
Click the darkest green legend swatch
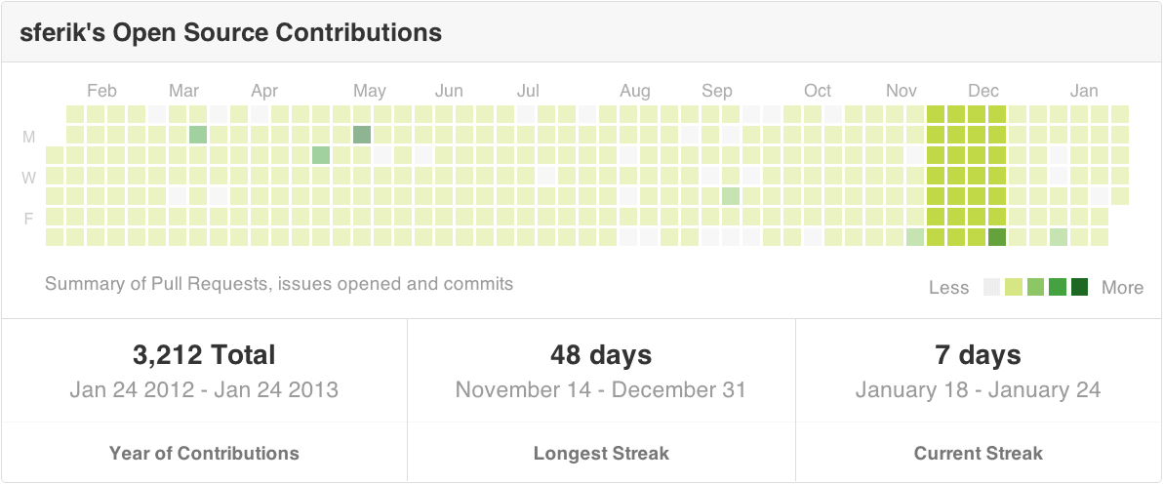pyautogui.click(x=1079, y=287)
